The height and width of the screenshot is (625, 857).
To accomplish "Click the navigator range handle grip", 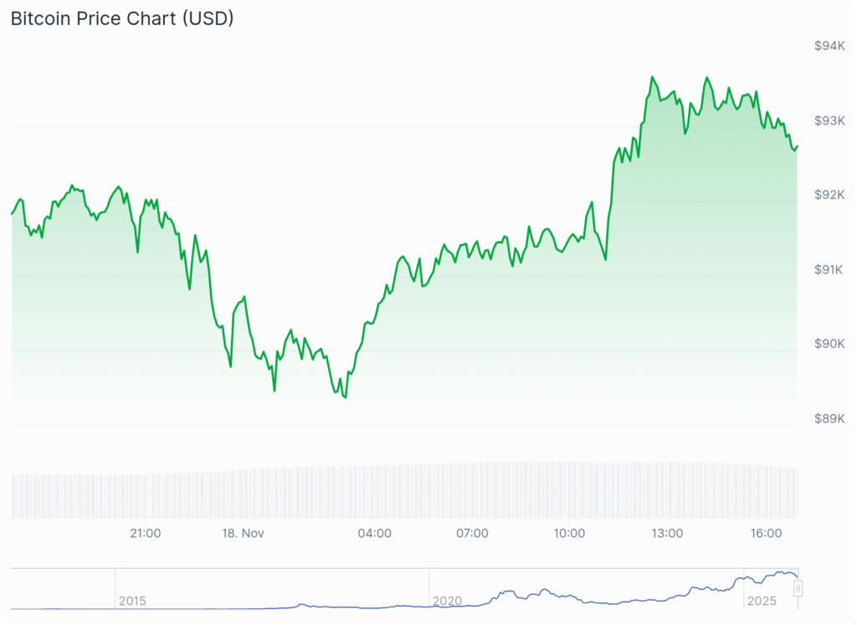I will [x=798, y=589].
